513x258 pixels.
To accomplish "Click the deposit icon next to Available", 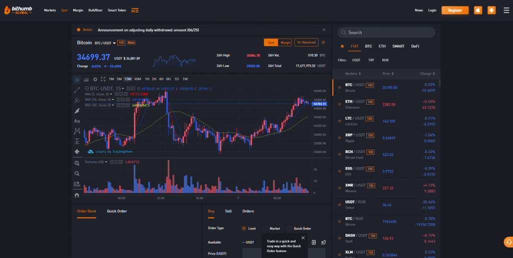I will pos(314,242).
